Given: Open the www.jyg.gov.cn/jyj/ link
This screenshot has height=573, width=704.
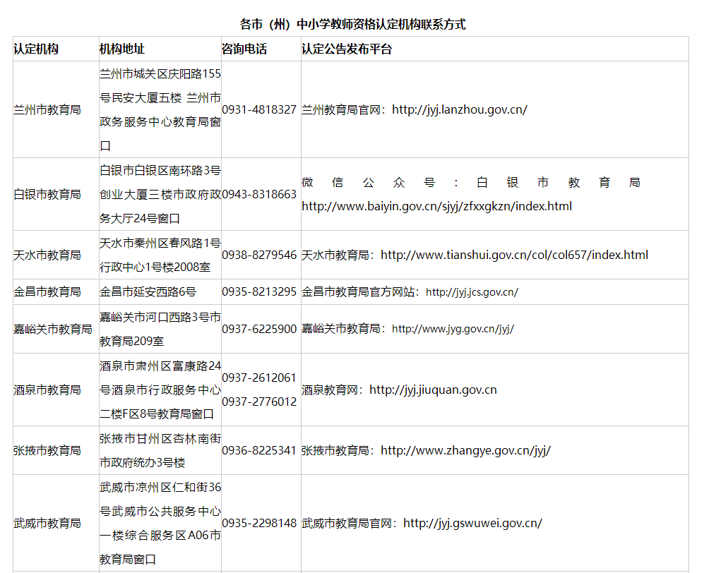Looking at the screenshot, I should [x=453, y=329].
